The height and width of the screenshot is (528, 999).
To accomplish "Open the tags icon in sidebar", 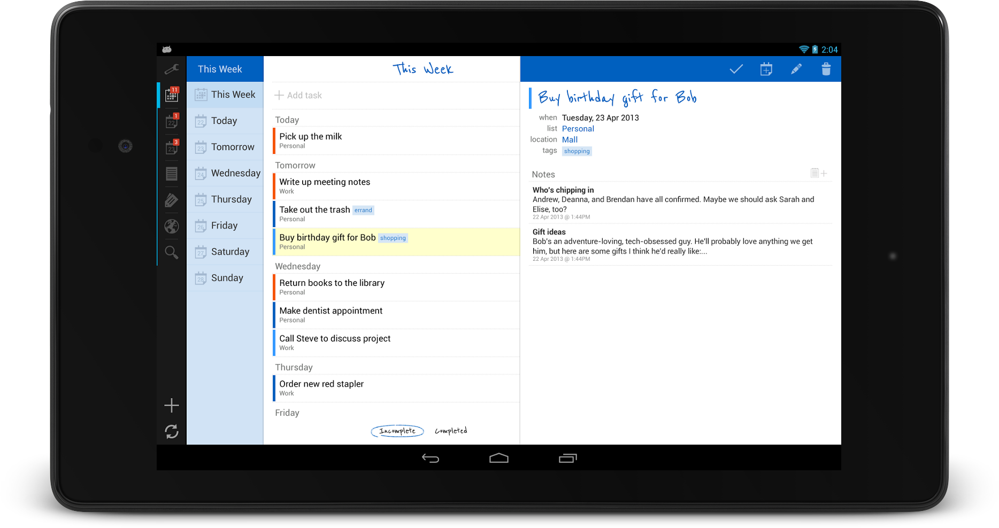I will point(172,200).
